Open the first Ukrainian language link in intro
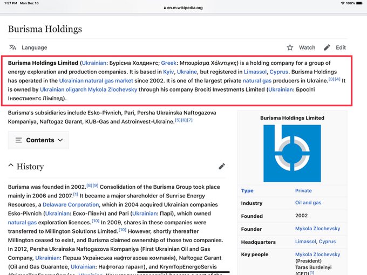 pyautogui.click(x=94, y=63)
